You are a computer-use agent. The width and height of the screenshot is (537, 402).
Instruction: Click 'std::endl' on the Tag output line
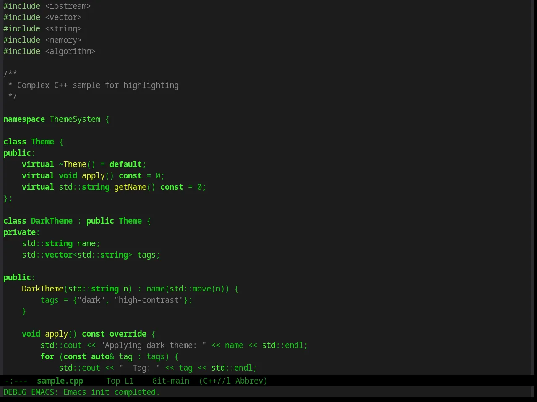click(232, 368)
